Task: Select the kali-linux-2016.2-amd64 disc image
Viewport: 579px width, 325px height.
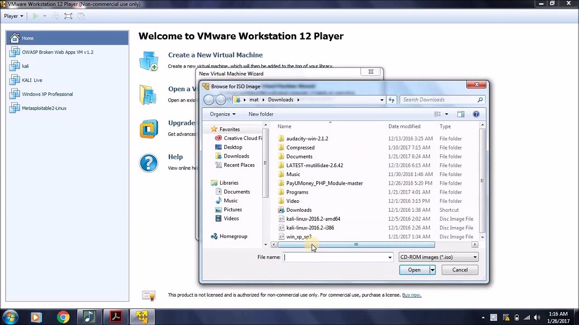Action: point(313,219)
